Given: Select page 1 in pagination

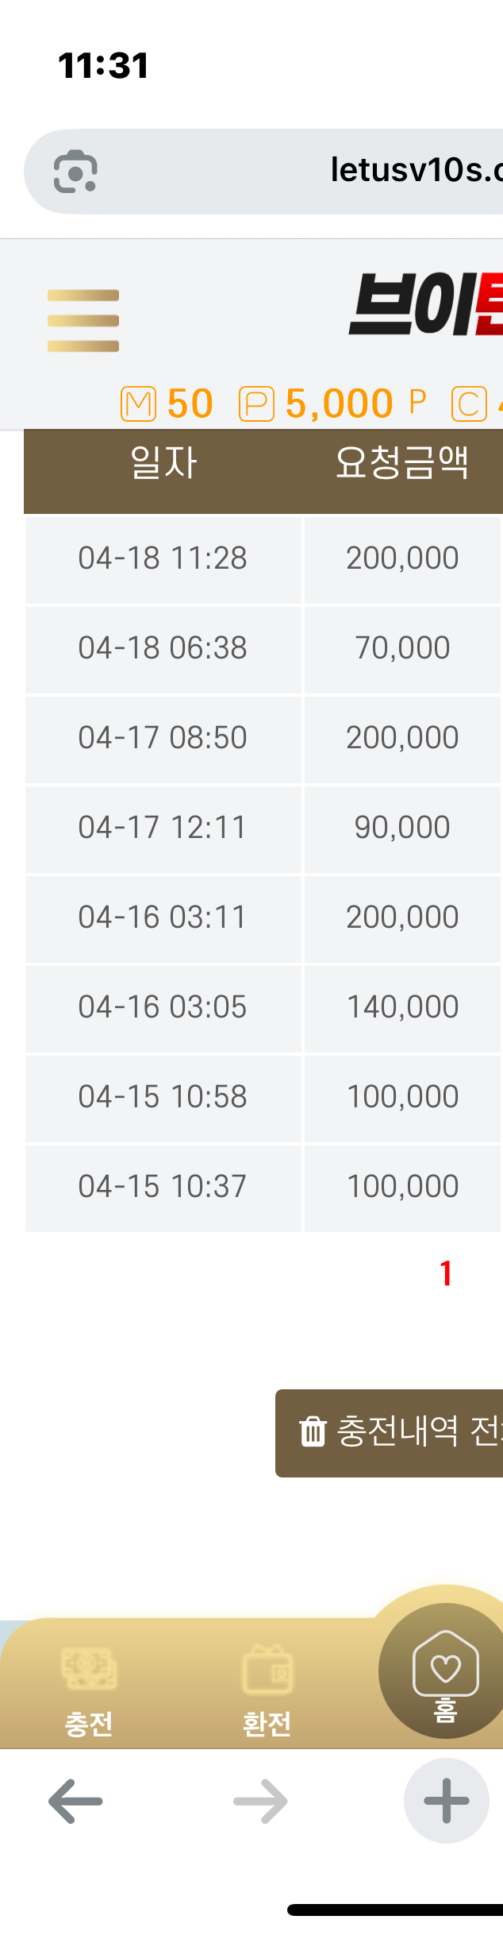Looking at the screenshot, I should 446,1273.
